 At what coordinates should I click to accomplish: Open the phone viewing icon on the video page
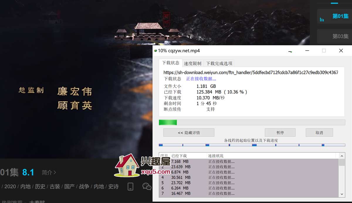click(x=131, y=187)
